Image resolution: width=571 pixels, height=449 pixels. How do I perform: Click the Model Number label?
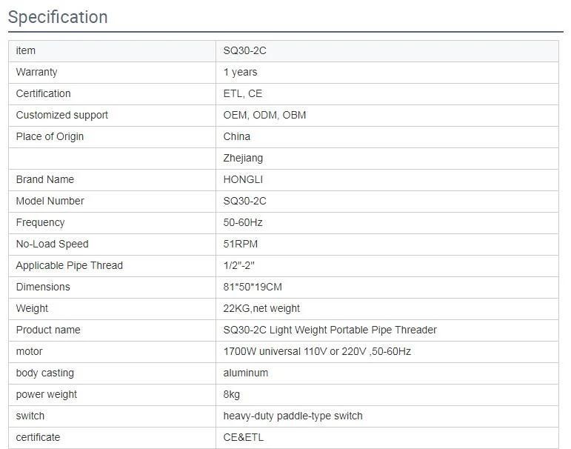coord(50,202)
